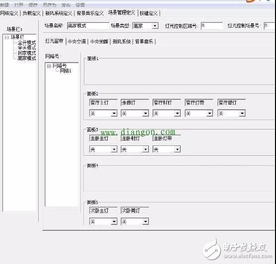
Task: Collapse the 场景栏 tree root
Action: 6,37
